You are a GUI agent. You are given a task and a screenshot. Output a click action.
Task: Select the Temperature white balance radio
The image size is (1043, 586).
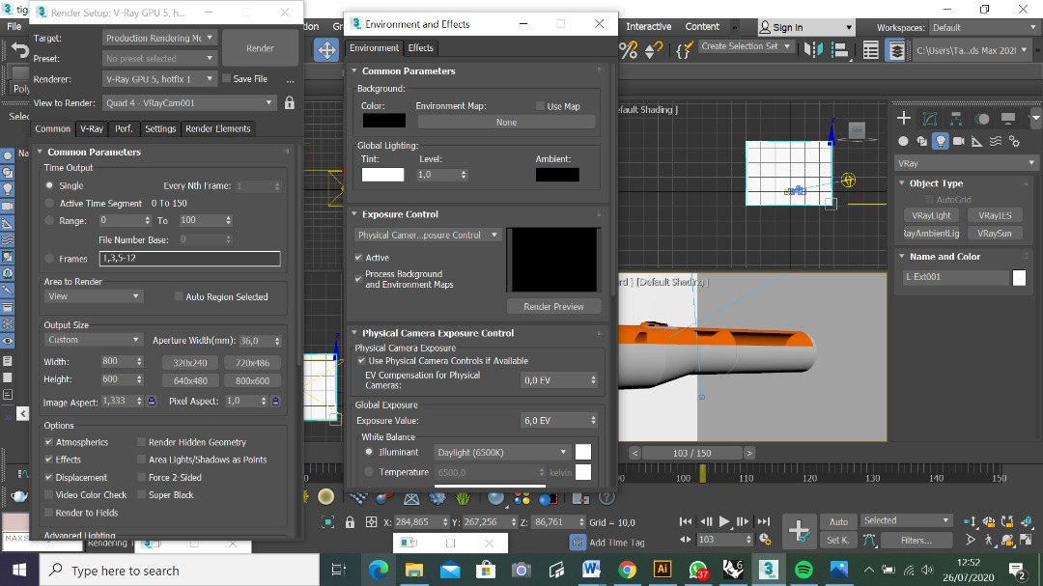(369, 471)
